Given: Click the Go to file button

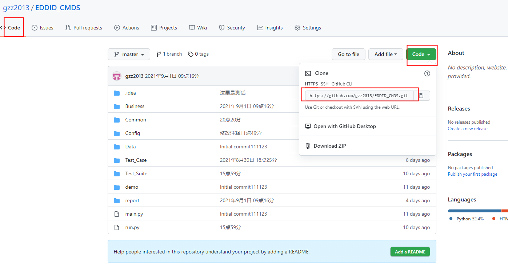Looking at the screenshot, I should coord(348,54).
